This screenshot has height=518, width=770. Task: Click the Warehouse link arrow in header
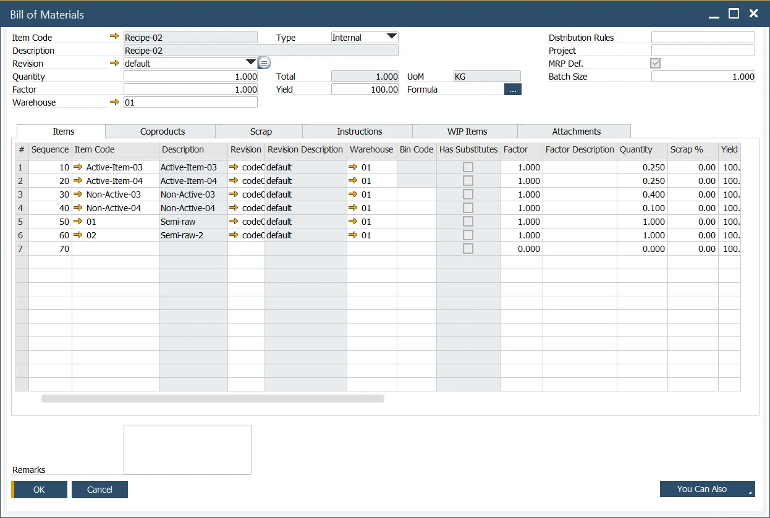pyautogui.click(x=114, y=102)
